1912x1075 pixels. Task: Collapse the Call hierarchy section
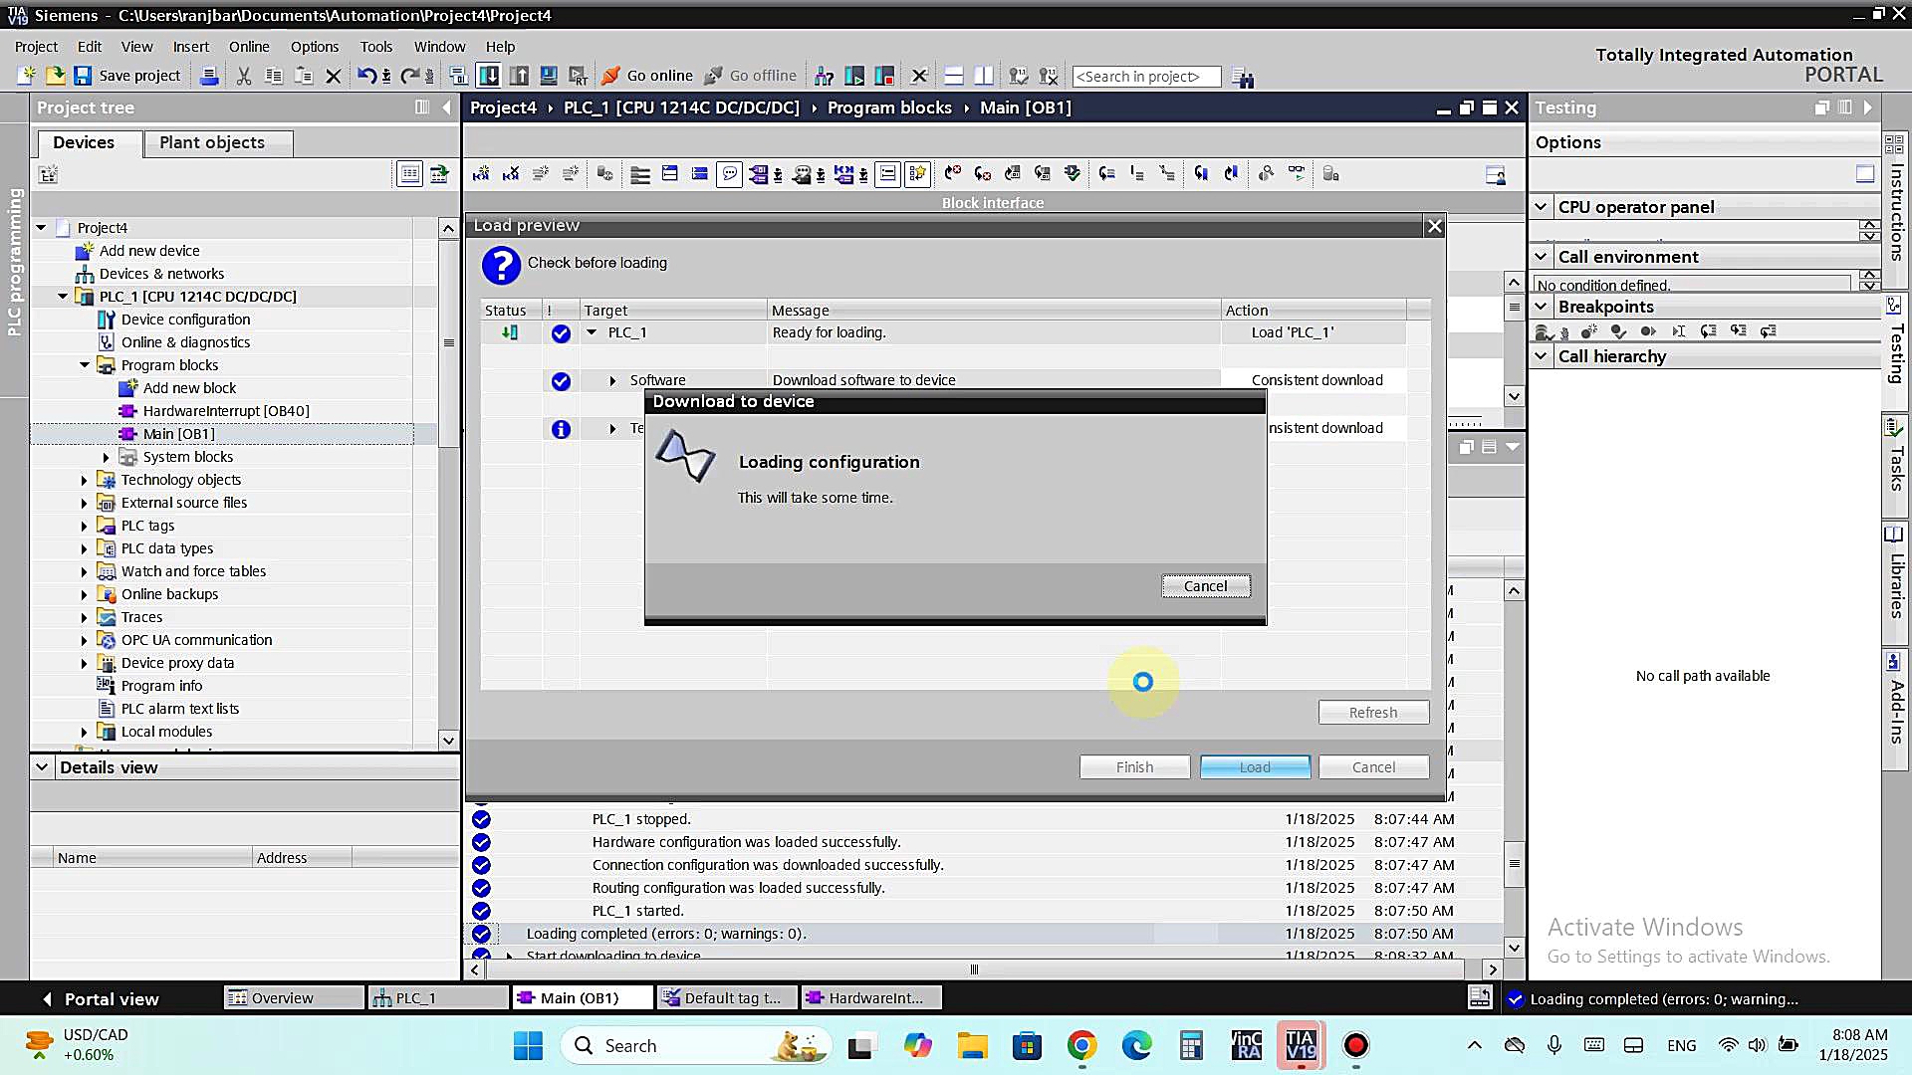(x=1542, y=356)
